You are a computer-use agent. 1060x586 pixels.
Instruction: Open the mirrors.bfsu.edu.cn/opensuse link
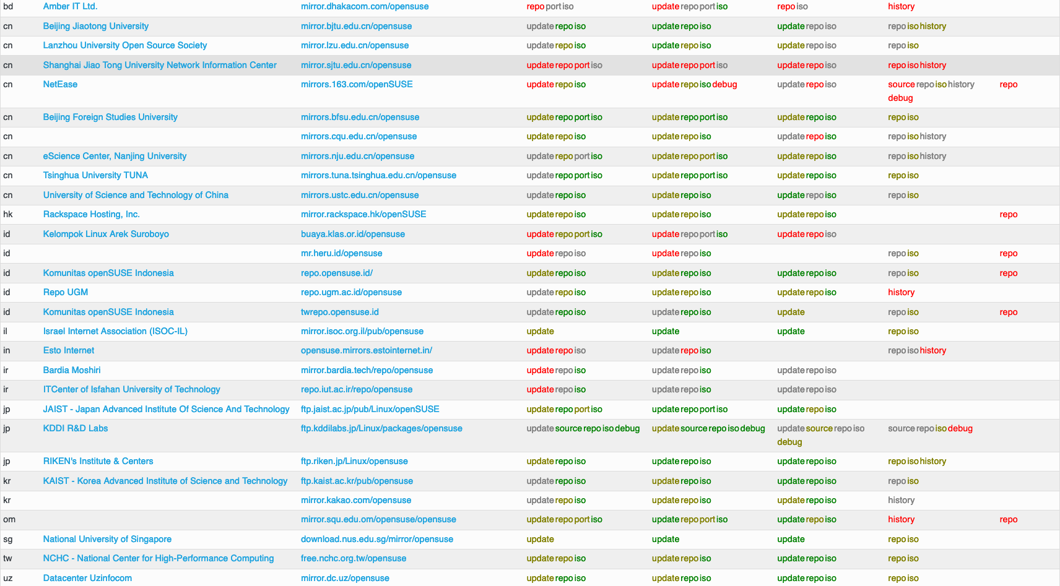(360, 118)
